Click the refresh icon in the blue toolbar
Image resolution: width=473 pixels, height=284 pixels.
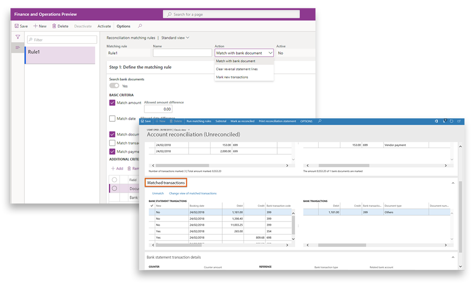(x=452, y=121)
